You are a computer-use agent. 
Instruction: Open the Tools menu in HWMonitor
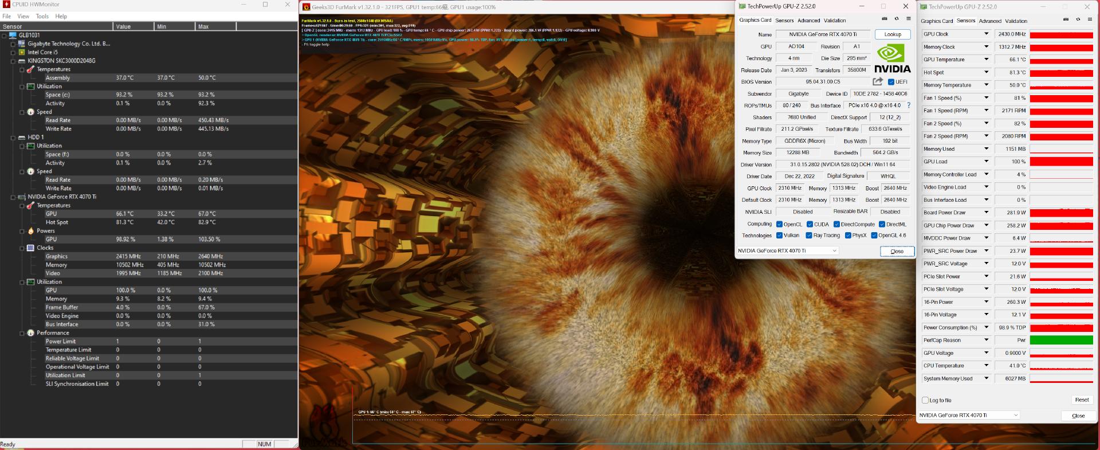(x=42, y=17)
